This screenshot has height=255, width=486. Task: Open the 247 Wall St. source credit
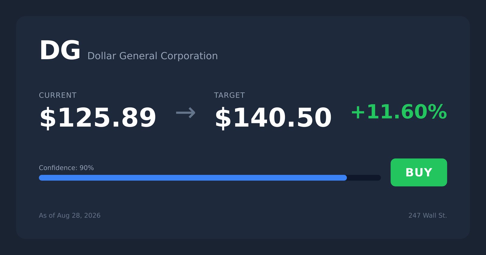click(x=428, y=216)
